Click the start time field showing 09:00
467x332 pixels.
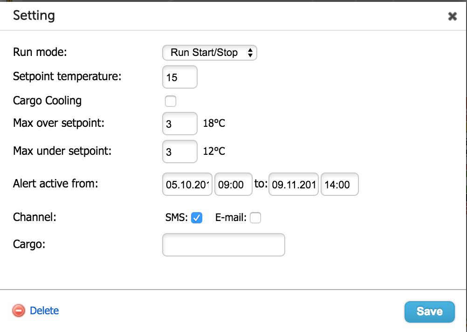click(x=233, y=184)
